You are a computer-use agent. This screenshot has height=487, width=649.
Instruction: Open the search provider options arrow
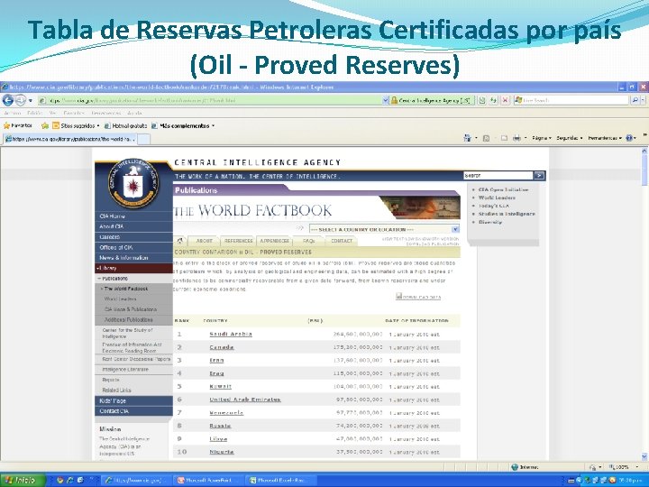643,100
